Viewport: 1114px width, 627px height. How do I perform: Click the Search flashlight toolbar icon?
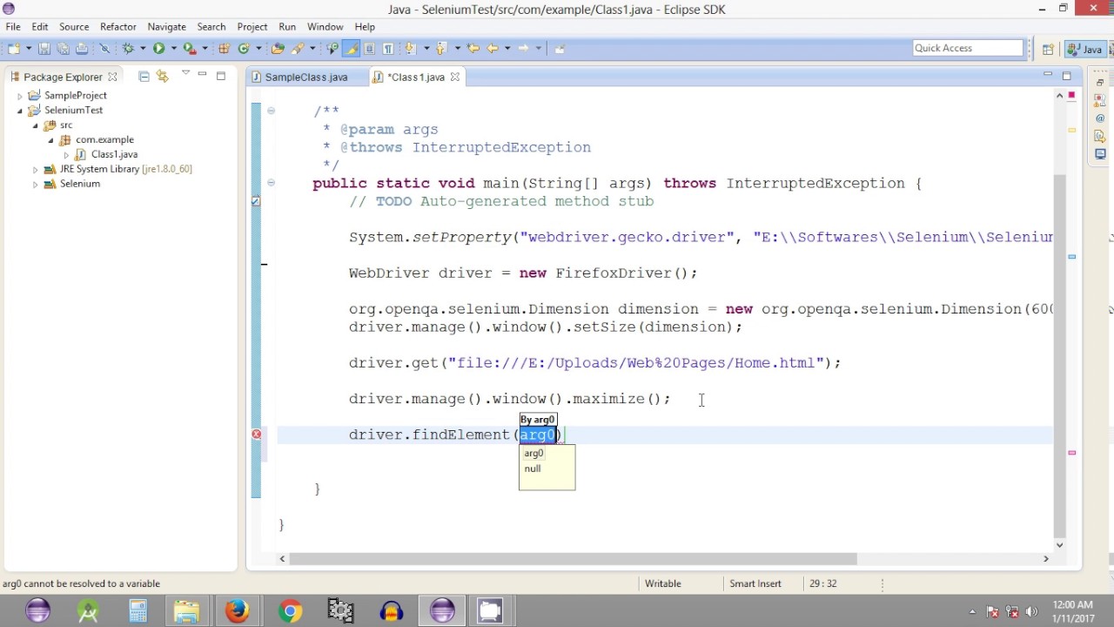(297, 49)
